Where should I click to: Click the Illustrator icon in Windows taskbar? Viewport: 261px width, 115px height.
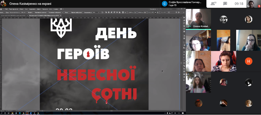27,113
